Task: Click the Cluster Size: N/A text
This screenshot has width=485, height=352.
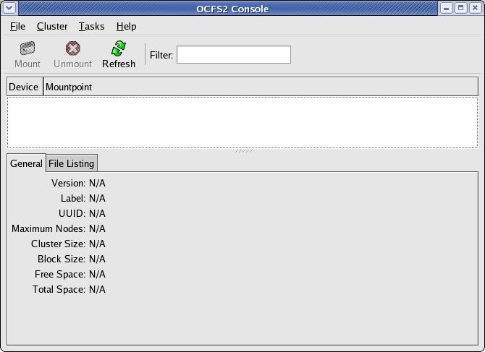Action: (68, 244)
